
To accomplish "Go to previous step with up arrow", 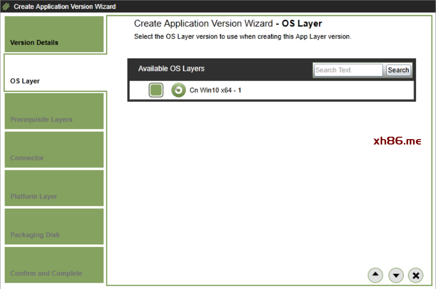I will click(375, 275).
